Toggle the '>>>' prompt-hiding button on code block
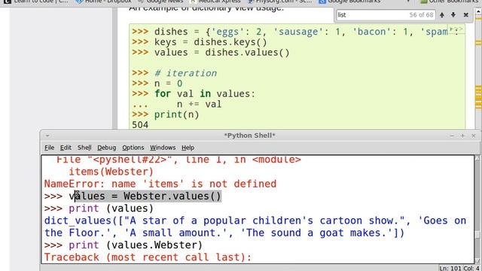 coord(456,29)
